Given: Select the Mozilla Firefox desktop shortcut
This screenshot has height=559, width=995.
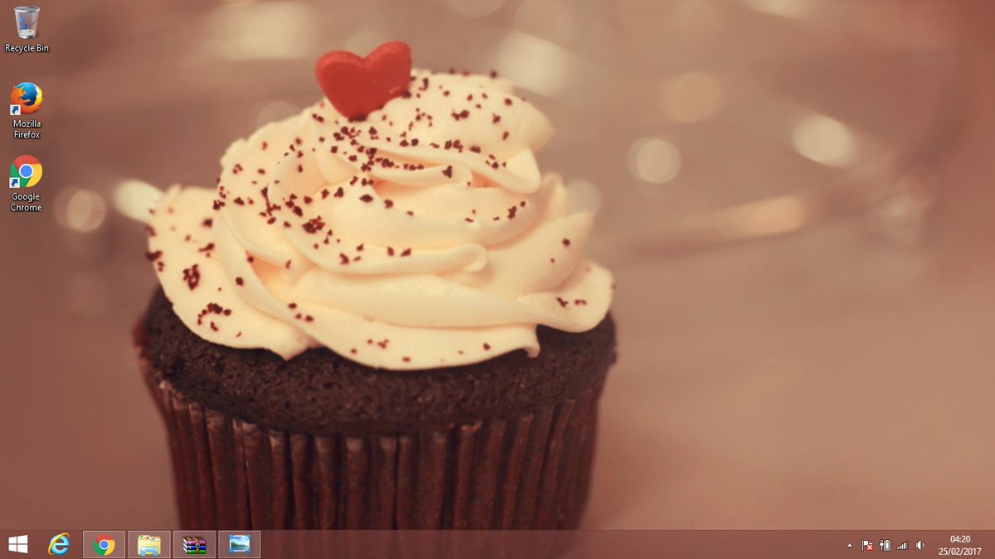Looking at the screenshot, I should 27,110.
